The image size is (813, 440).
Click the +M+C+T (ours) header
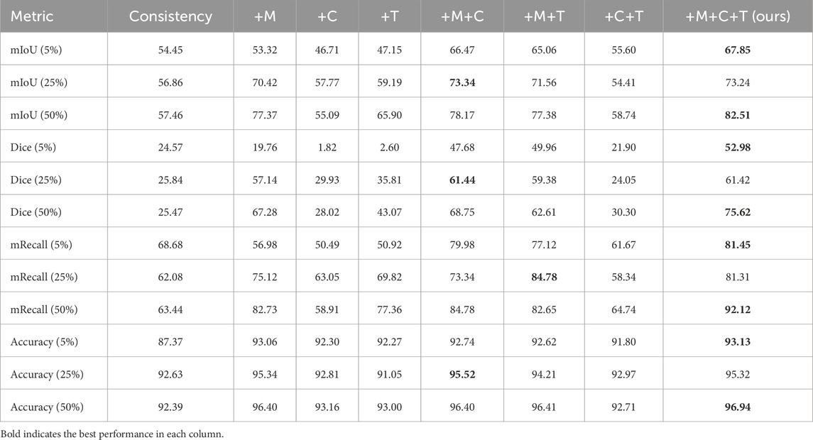[x=737, y=16]
